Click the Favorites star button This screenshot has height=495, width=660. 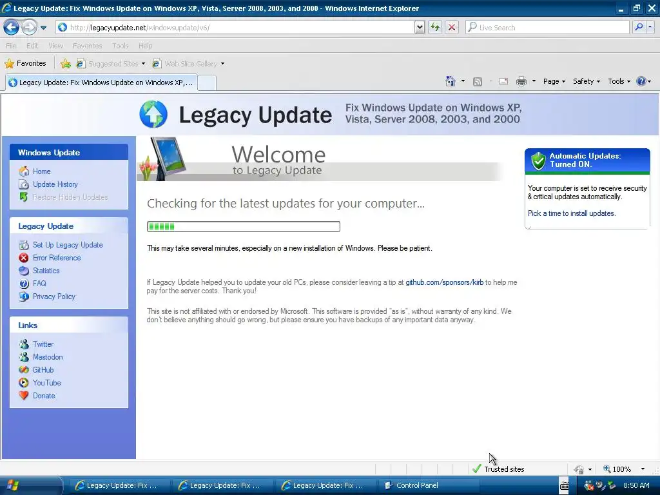pyautogui.click(x=25, y=64)
